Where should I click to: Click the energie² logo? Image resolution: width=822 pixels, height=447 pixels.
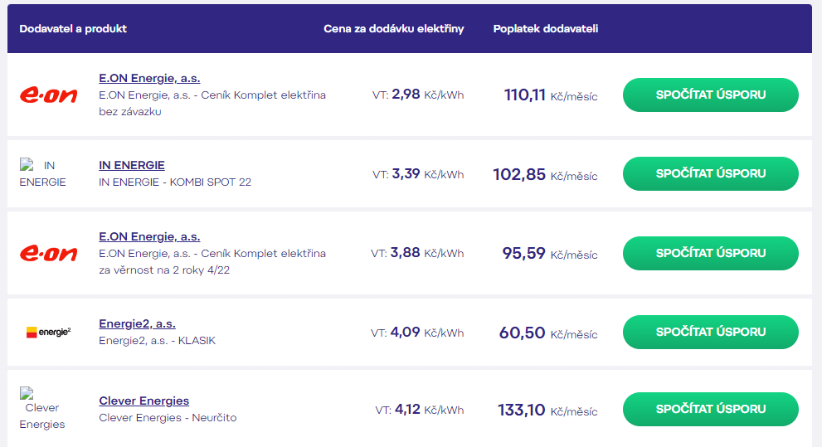pos(48,333)
